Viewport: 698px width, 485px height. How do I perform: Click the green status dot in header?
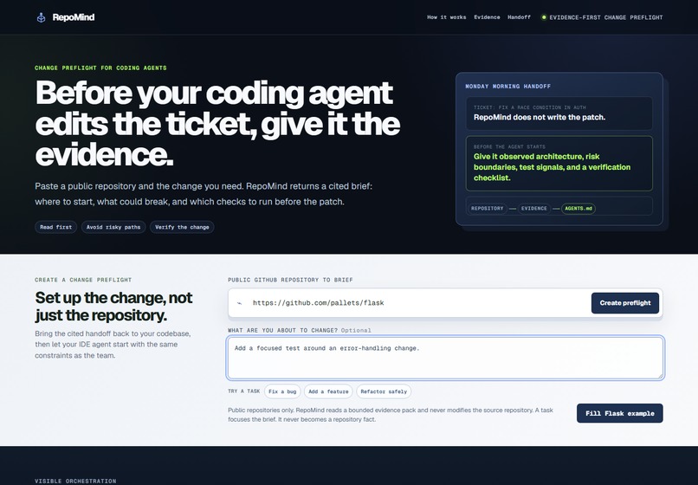544,17
